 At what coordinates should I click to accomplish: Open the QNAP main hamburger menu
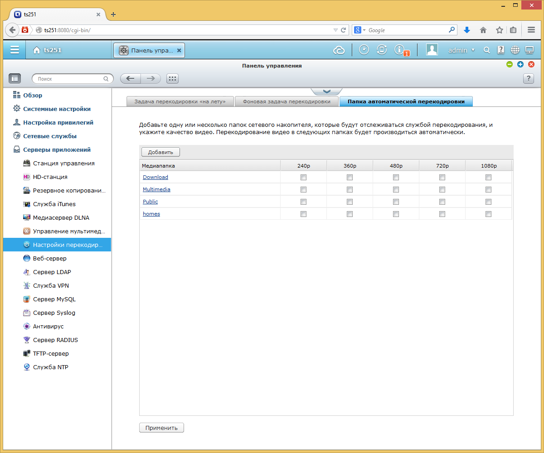pyautogui.click(x=15, y=50)
